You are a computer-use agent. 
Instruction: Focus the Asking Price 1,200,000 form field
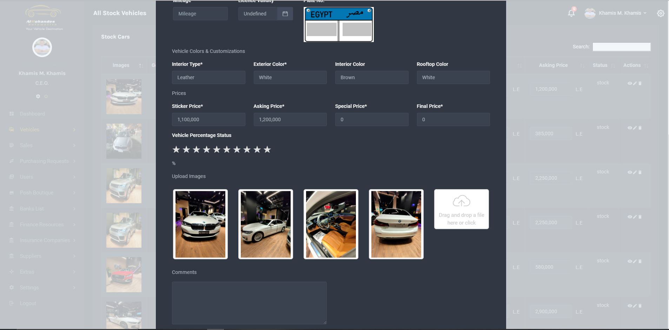coord(290,119)
